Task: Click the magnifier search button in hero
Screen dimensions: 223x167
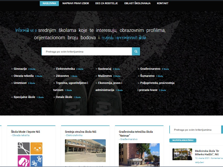Action: click(x=136, y=51)
